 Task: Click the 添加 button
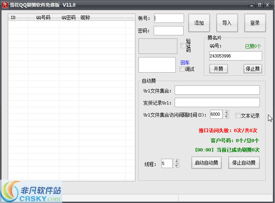click(199, 23)
